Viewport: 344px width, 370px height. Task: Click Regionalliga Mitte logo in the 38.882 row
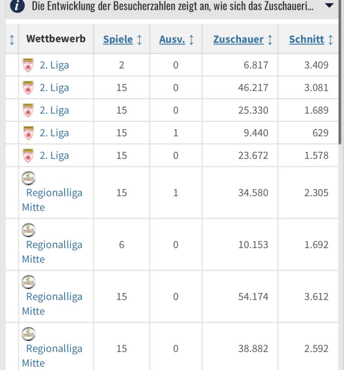(29, 333)
